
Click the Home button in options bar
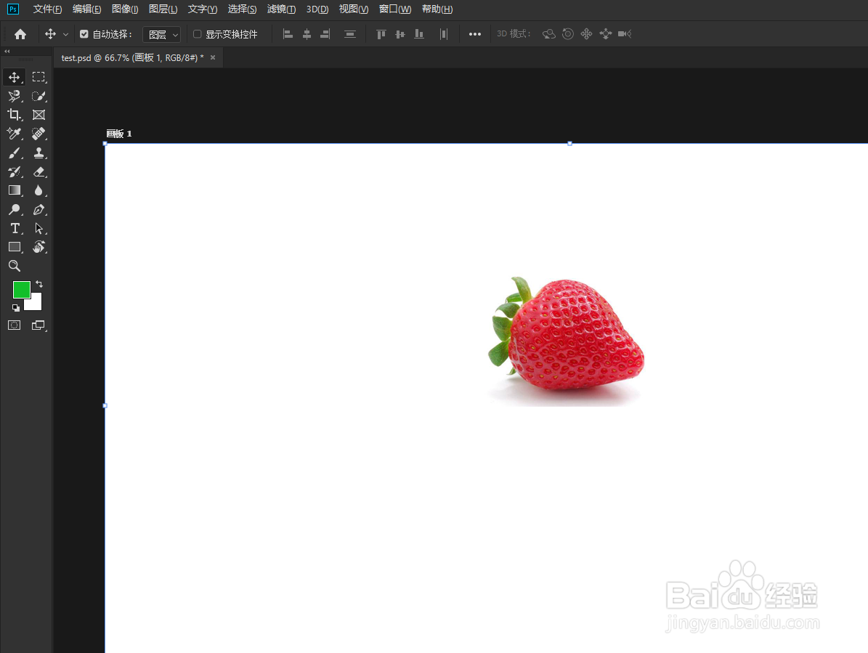(20, 34)
